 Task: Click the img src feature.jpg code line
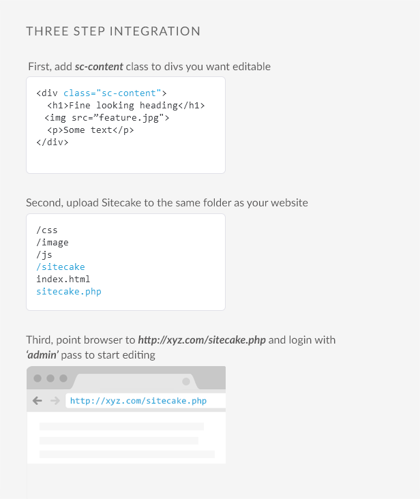point(107,118)
